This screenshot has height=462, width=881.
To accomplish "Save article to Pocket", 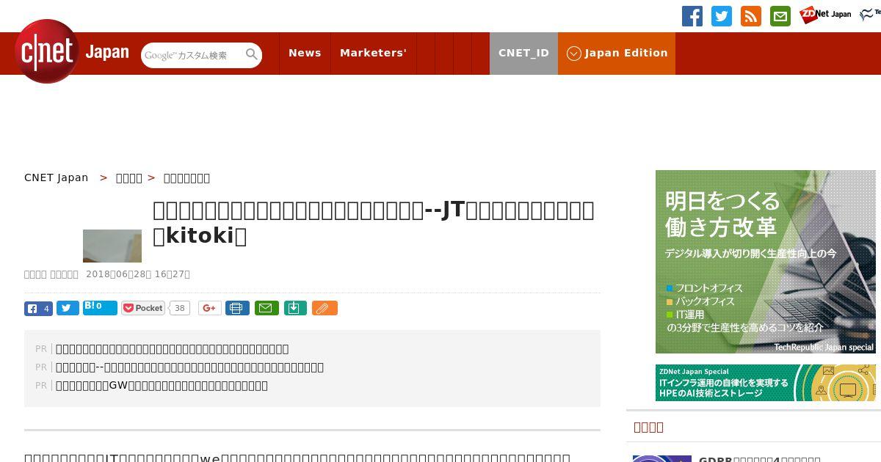I will tap(144, 308).
